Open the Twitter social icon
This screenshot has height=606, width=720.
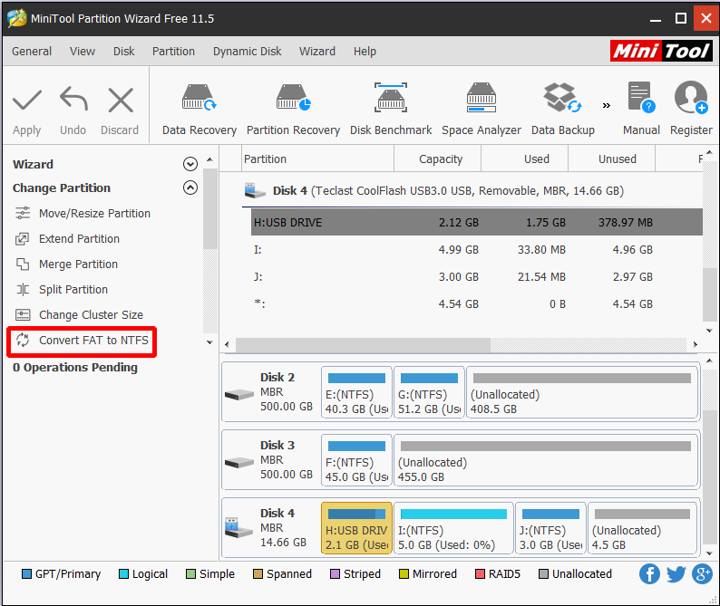[x=676, y=574]
